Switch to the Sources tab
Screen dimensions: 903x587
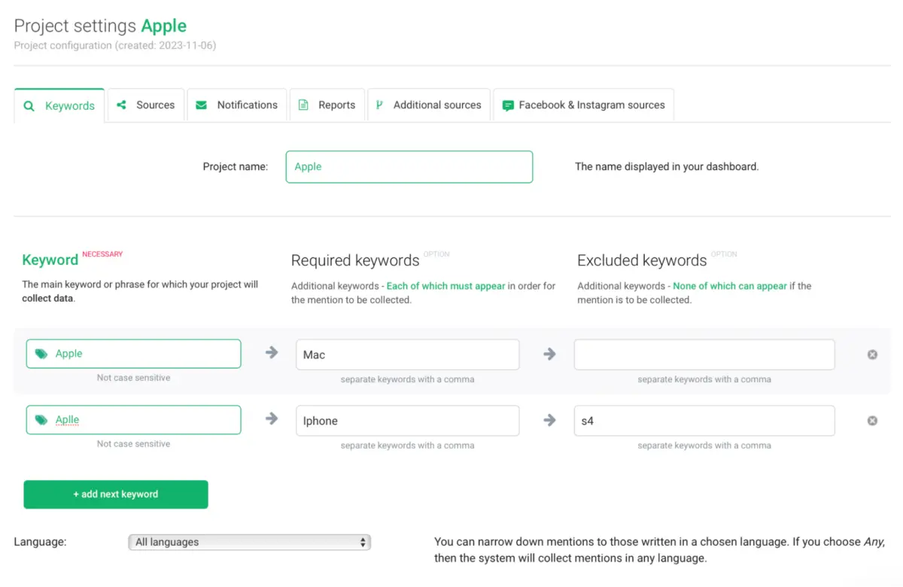click(x=146, y=105)
